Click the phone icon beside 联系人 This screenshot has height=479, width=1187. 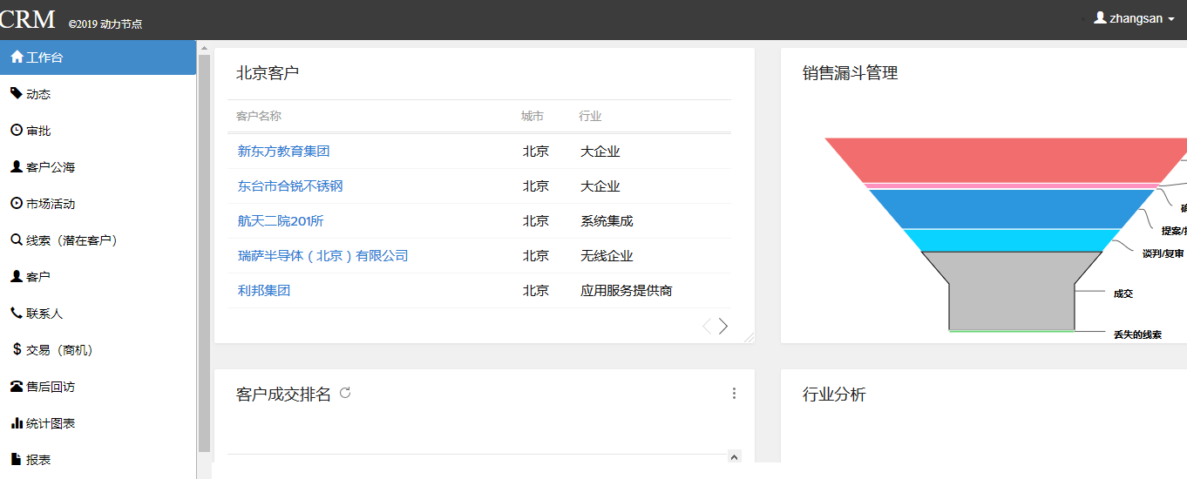(x=17, y=313)
